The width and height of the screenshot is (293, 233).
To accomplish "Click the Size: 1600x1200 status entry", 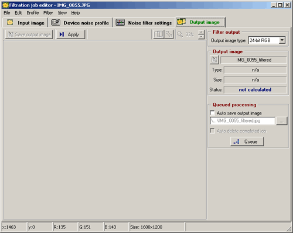I will 157,227.
